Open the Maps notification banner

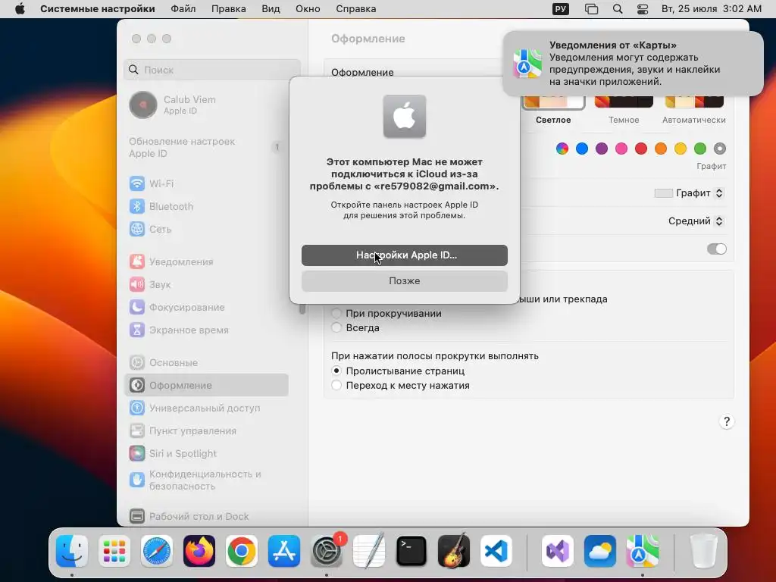coord(633,64)
